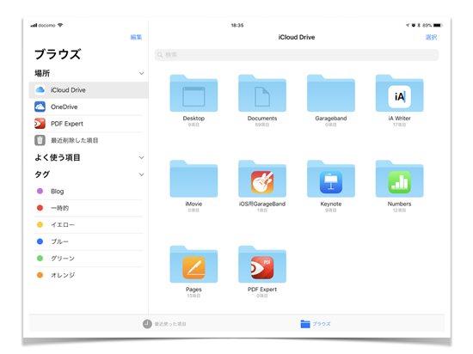
Task: Click the iCloud Drive cloud icon in sidebar
Action: coord(40,89)
